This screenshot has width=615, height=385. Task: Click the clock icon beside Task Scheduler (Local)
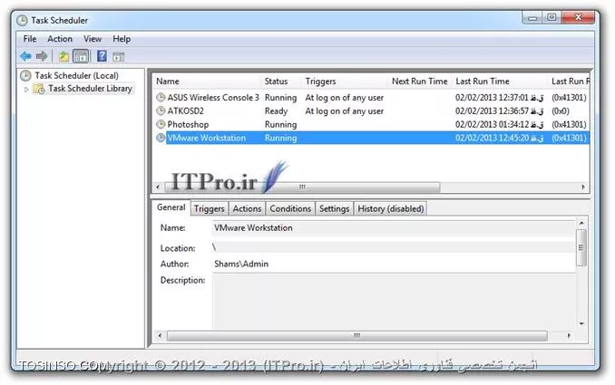(25, 75)
